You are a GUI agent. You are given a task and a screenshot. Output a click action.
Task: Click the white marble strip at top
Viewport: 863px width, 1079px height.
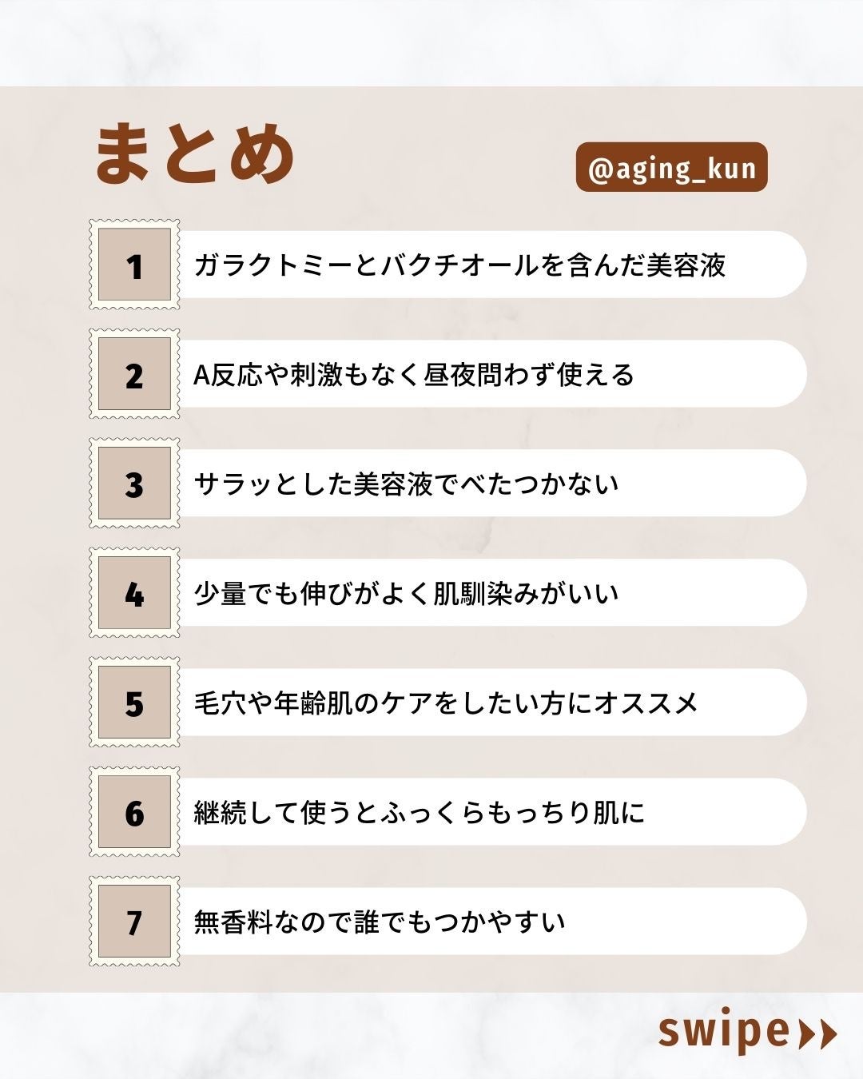pos(431,42)
